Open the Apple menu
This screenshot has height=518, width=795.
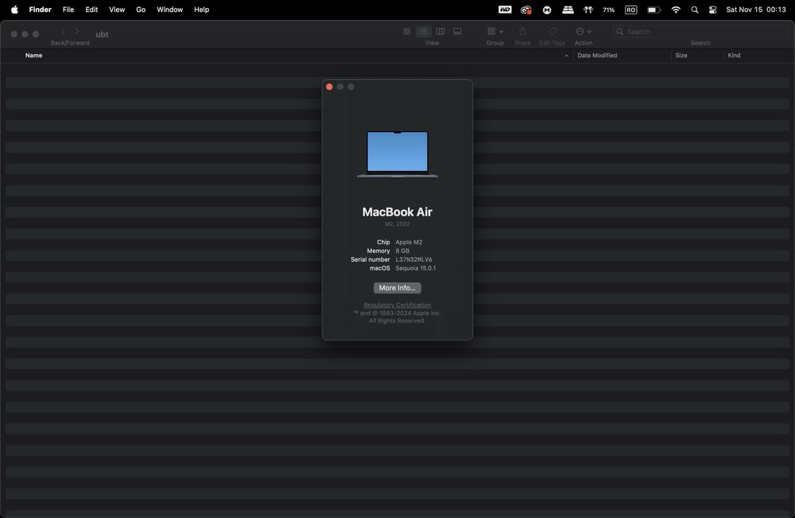tap(14, 10)
